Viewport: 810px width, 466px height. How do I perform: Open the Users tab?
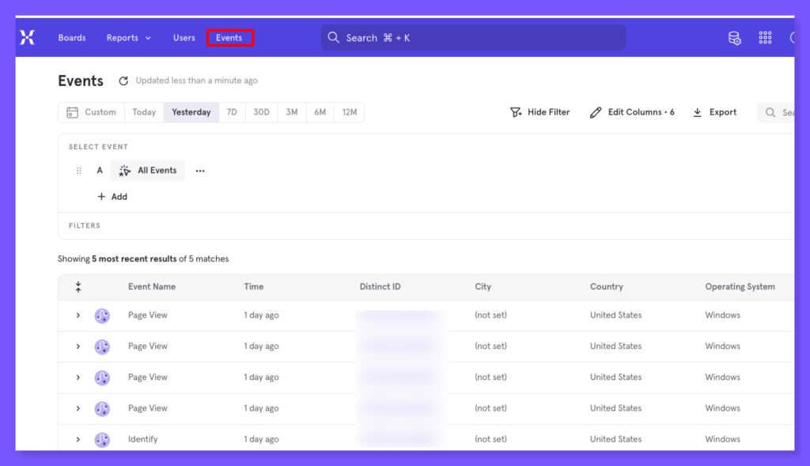tap(184, 38)
